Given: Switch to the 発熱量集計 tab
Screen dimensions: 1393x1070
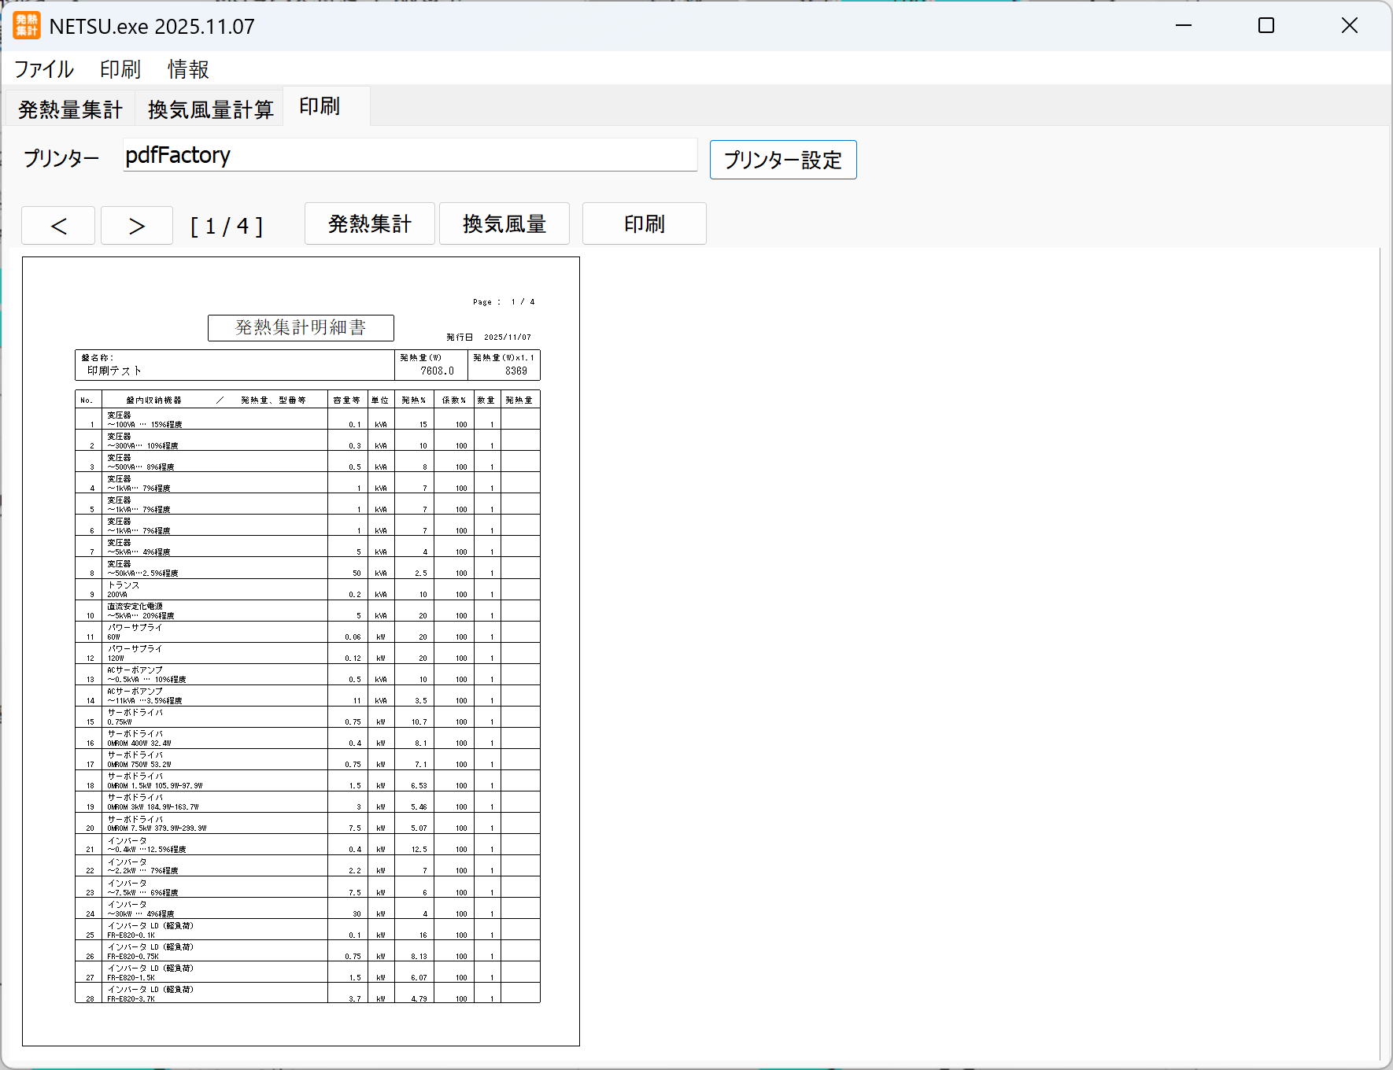Looking at the screenshot, I should pyautogui.click(x=70, y=109).
